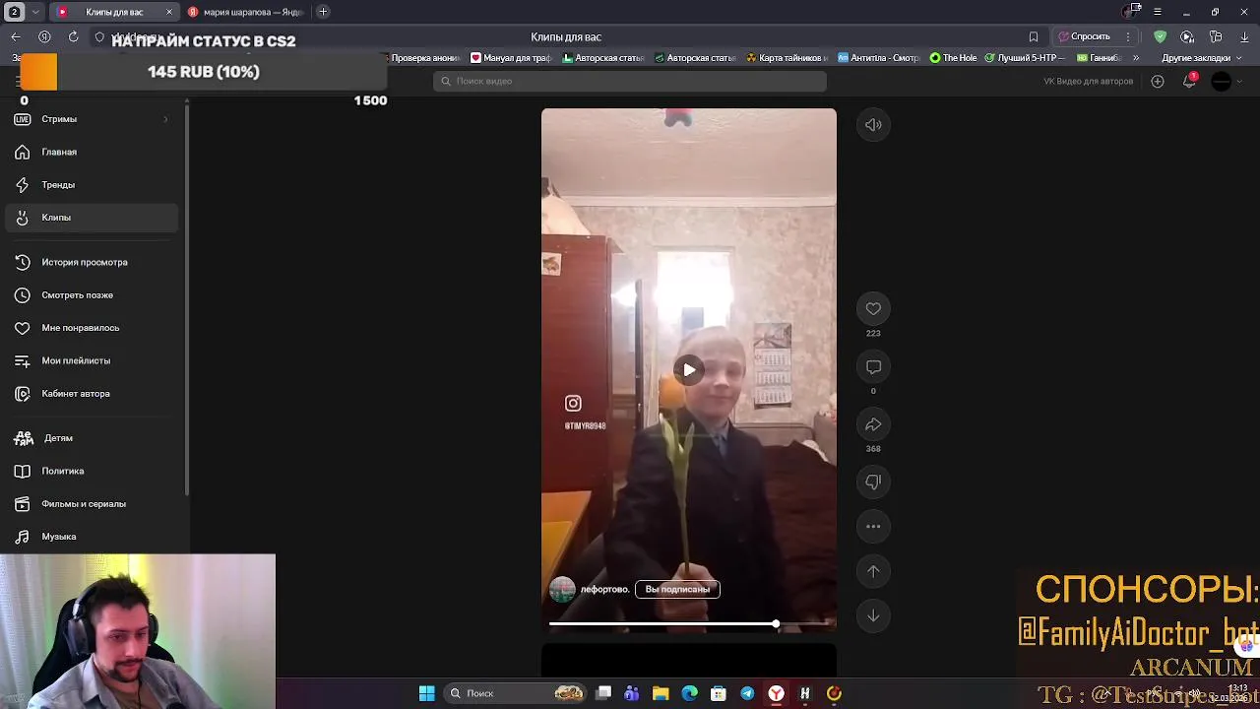Click the Поиск видео search field
The image size is (1260, 709).
(x=630, y=81)
